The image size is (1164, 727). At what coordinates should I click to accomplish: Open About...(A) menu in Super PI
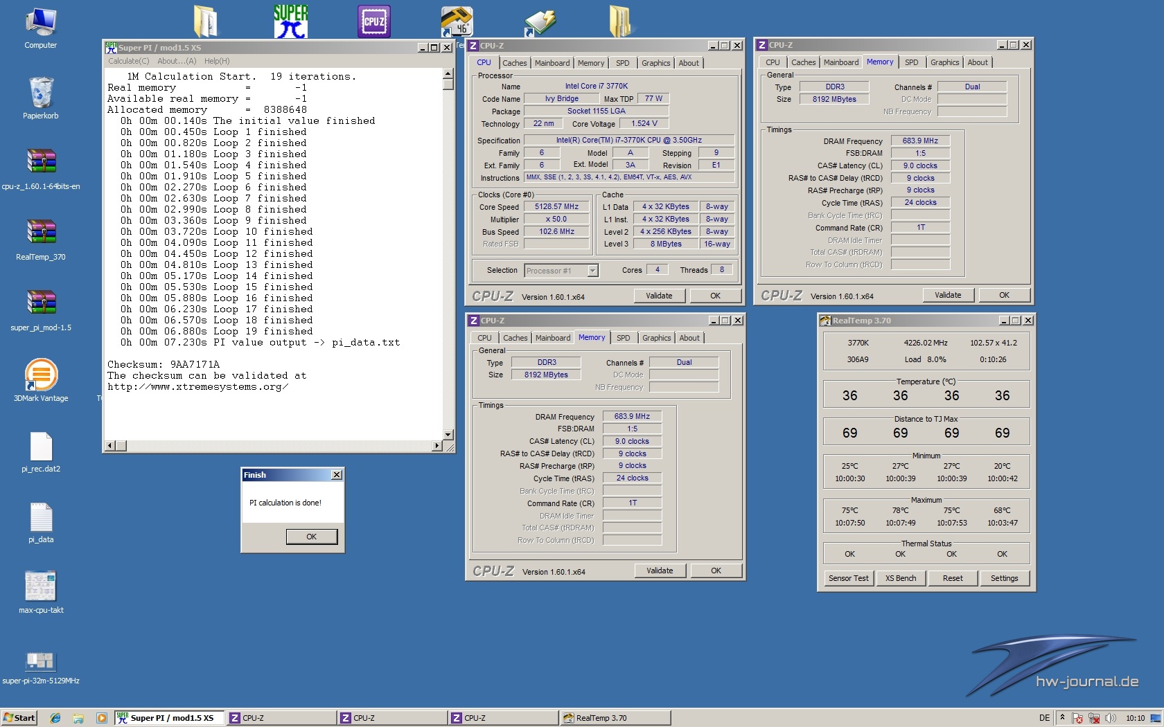(177, 61)
